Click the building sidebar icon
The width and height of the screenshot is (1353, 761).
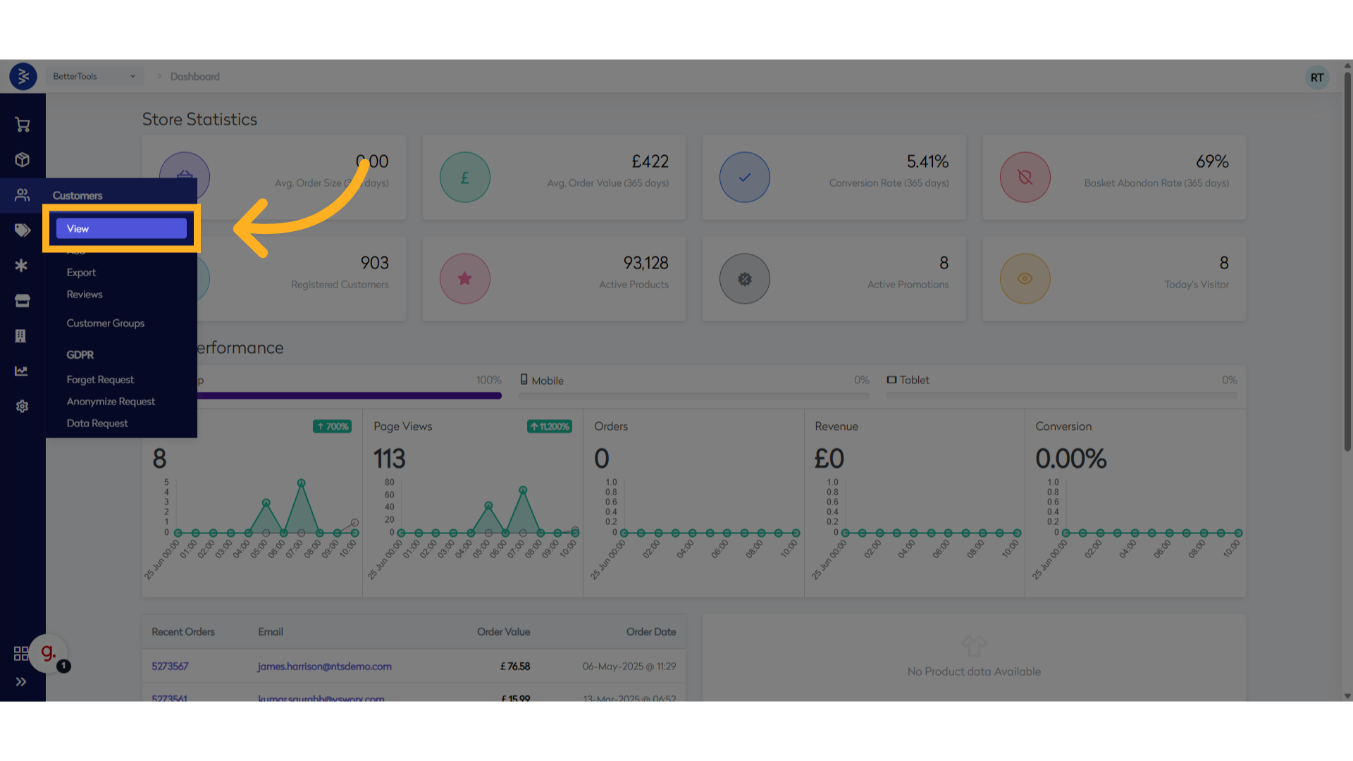[21, 336]
